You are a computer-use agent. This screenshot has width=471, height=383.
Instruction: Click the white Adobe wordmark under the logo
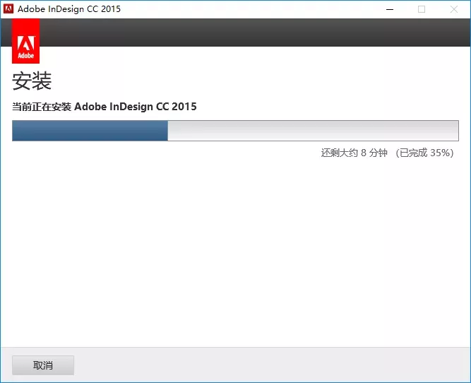click(26, 55)
